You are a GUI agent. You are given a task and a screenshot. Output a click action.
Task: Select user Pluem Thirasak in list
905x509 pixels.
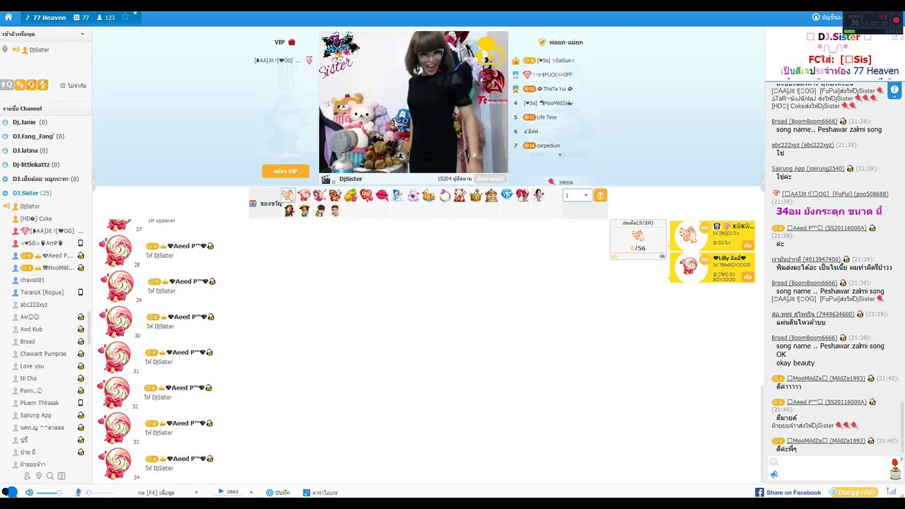[x=40, y=403]
